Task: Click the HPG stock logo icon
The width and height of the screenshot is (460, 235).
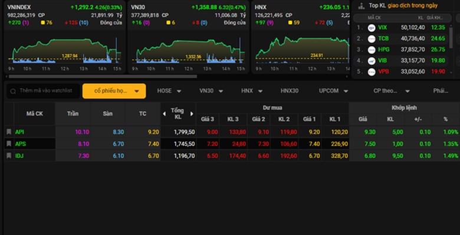Action: tap(372, 49)
